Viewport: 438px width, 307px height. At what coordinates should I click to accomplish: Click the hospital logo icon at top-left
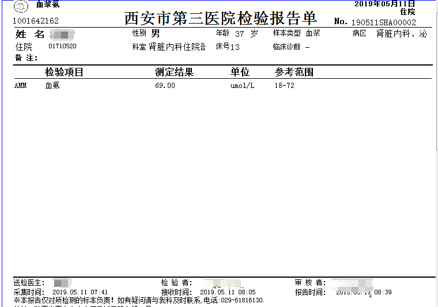20,7
